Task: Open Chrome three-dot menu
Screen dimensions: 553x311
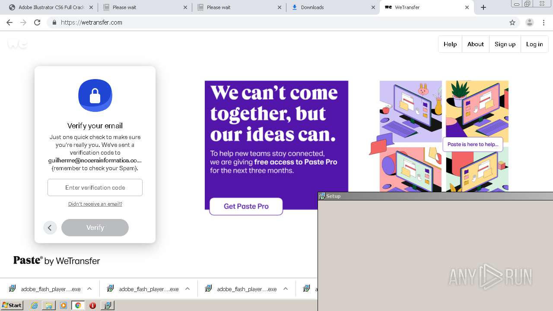Action: click(x=543, y=22)
